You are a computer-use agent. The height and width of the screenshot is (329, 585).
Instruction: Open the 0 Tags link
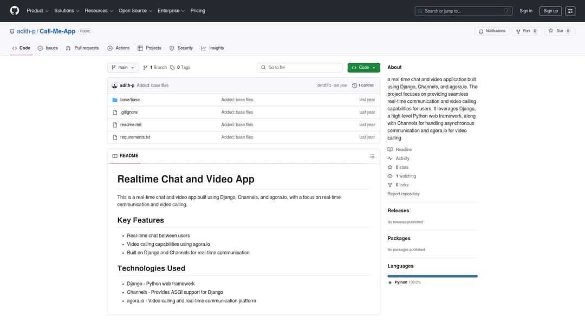(180, 68)
